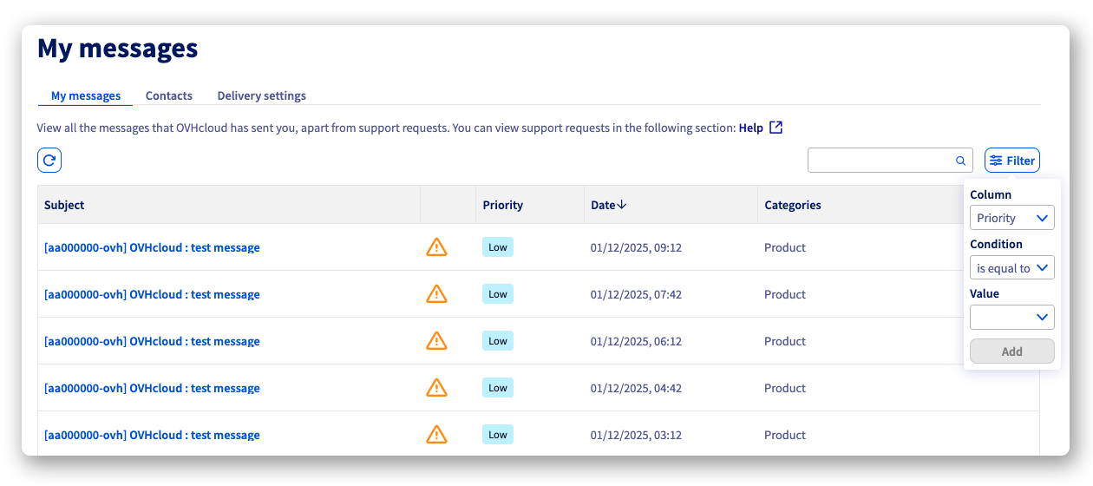Open the external Help link icon
The height and width of the screenshot is (486, 1093).
click(x=776, y=128)
